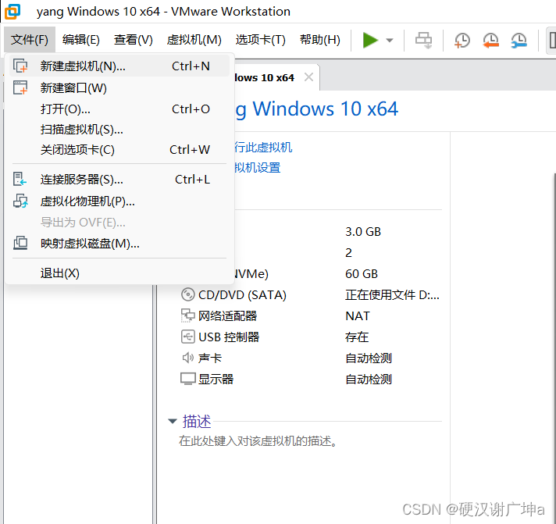Choose 新建窗口(W) menu entry

tap(119, 87)
